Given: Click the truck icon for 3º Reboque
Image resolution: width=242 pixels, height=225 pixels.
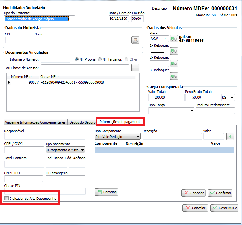Looking at the screenshot, I should tap(174, 76).
